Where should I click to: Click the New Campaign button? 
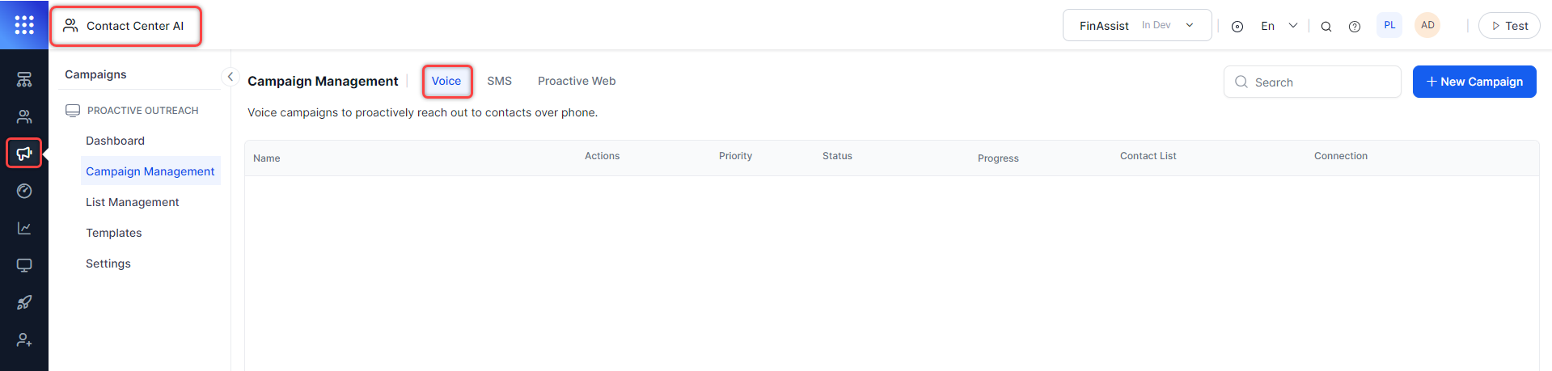tap(1474, 82)
